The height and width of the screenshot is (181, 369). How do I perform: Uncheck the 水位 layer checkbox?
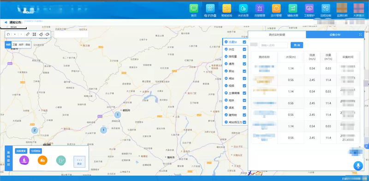coord(244,49)
